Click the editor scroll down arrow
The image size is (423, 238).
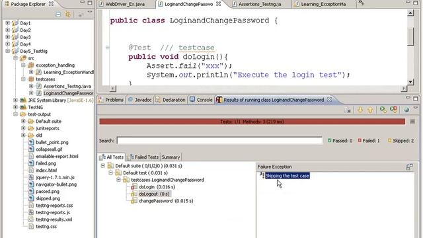[x=410, y=81]
